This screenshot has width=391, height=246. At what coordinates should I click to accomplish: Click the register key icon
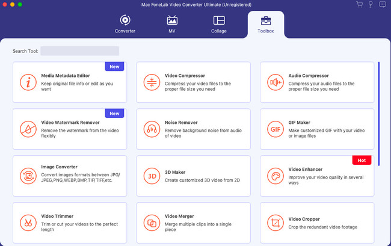point(371,4)
